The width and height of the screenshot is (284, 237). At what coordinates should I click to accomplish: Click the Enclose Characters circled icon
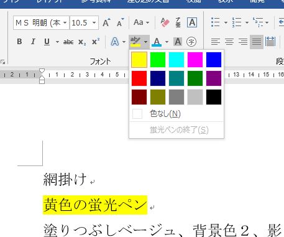(x=191, y=42)
